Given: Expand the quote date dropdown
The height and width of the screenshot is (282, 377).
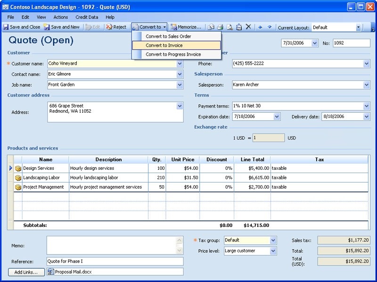Looking at the screenshot, I should (x=314, y=43).
